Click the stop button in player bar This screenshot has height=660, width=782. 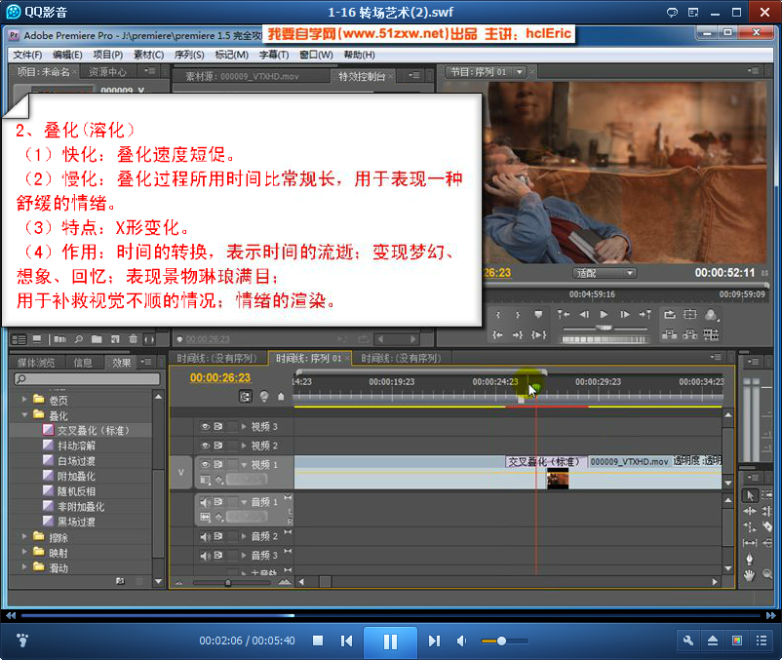coord(318,641)
